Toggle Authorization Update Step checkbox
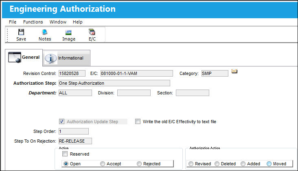 click(61, 122)
